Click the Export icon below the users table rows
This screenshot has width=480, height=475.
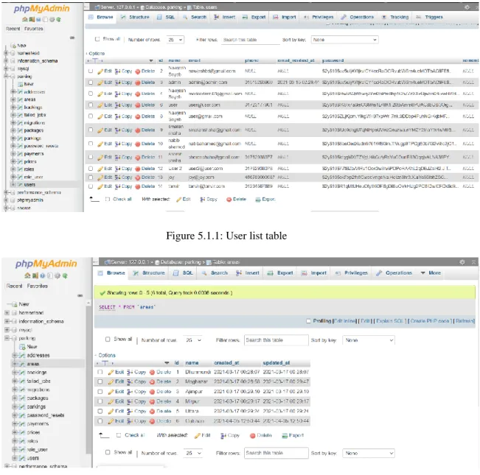click(258, 200)
